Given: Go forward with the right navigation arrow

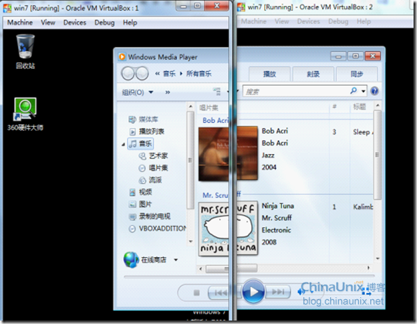Looking at the screenshot, I should click(142, 73).
